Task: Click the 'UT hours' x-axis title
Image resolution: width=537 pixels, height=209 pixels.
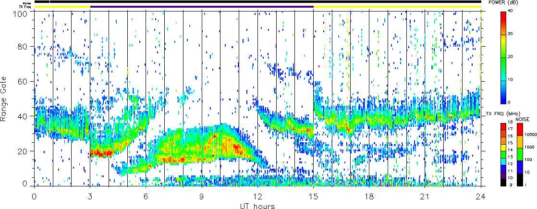Action: [258, 206]
